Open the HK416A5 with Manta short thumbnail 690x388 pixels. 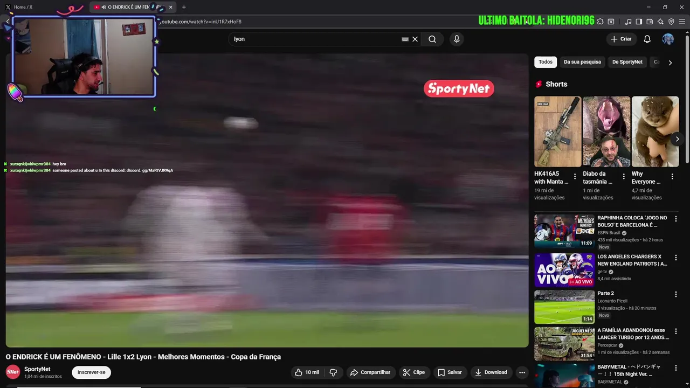tap(557, 131)
